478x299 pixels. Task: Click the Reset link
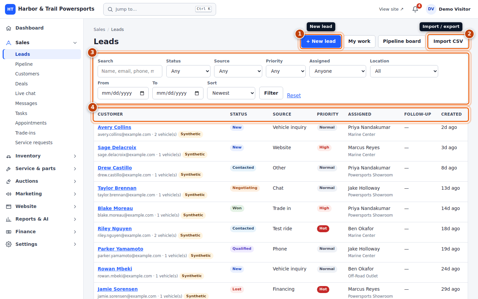294,95
